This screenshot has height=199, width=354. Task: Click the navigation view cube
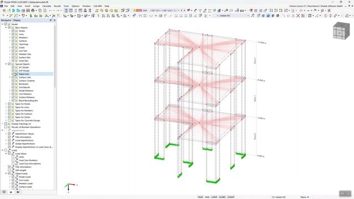click(x=341, y=31)
